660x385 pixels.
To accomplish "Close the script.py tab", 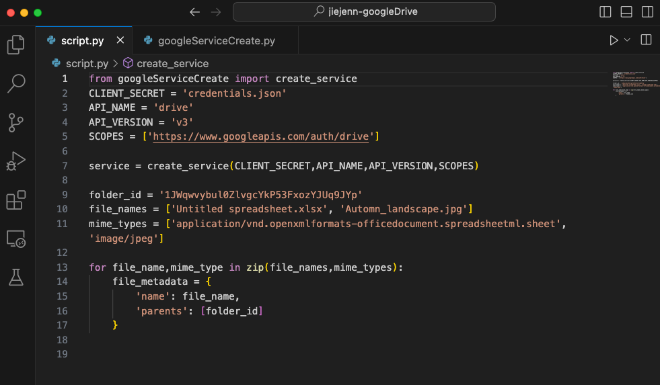I will coord(120,40).
